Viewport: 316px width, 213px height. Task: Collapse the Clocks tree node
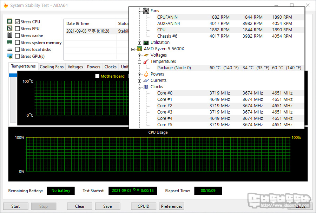click(x=139, y=87)
